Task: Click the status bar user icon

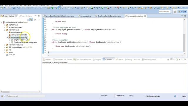Action: 175,96
